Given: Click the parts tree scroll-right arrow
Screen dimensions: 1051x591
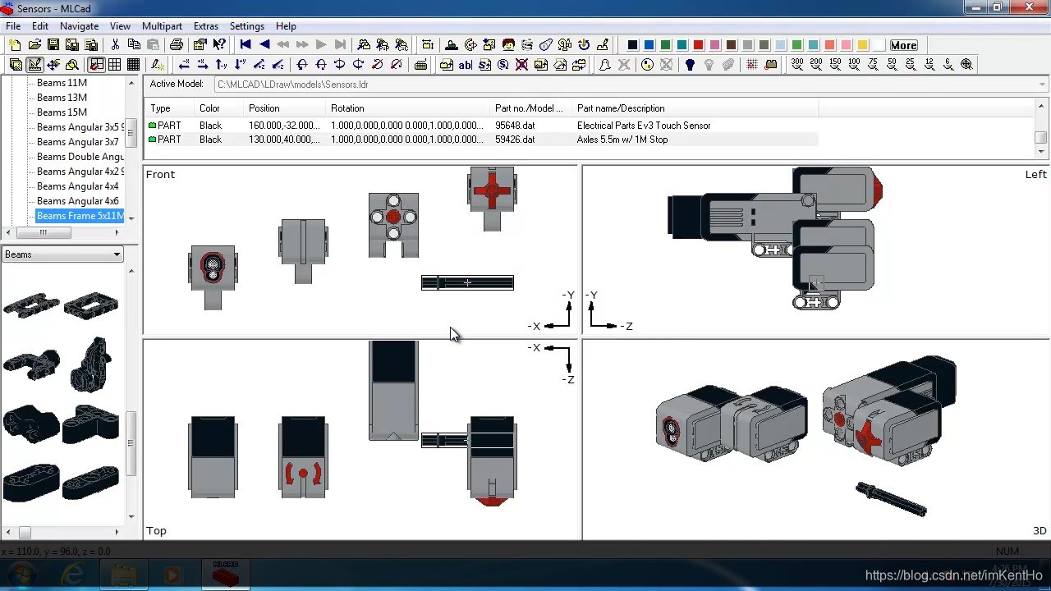Looking at the screenshot, I should [x=116, y=232].
